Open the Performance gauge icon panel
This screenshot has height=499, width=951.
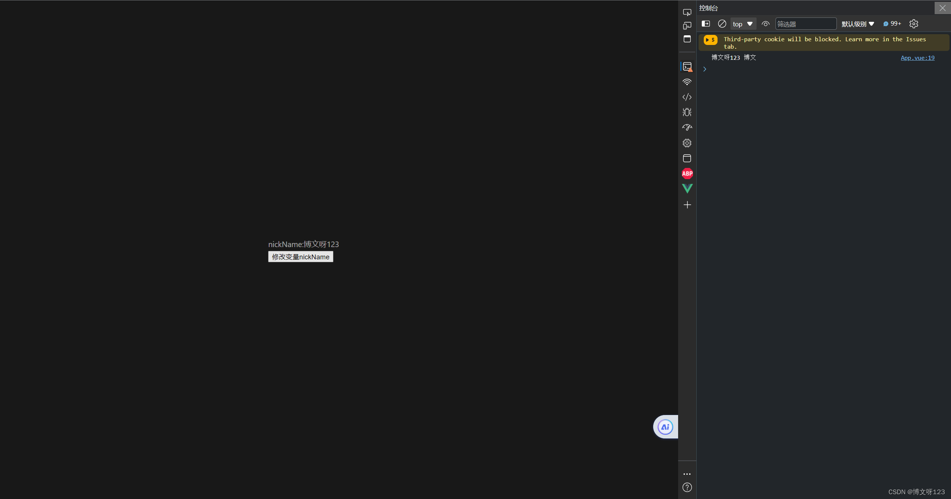(x=687, y=127)
